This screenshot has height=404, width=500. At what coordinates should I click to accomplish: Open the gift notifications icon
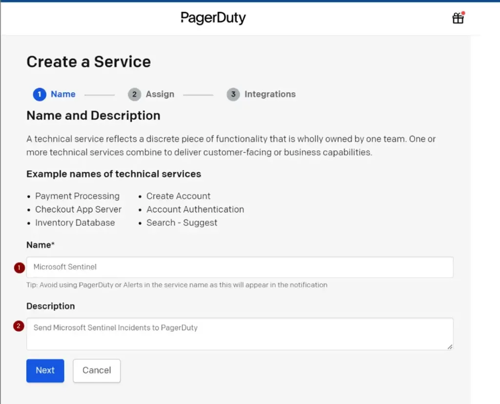[x=458, y=19]
